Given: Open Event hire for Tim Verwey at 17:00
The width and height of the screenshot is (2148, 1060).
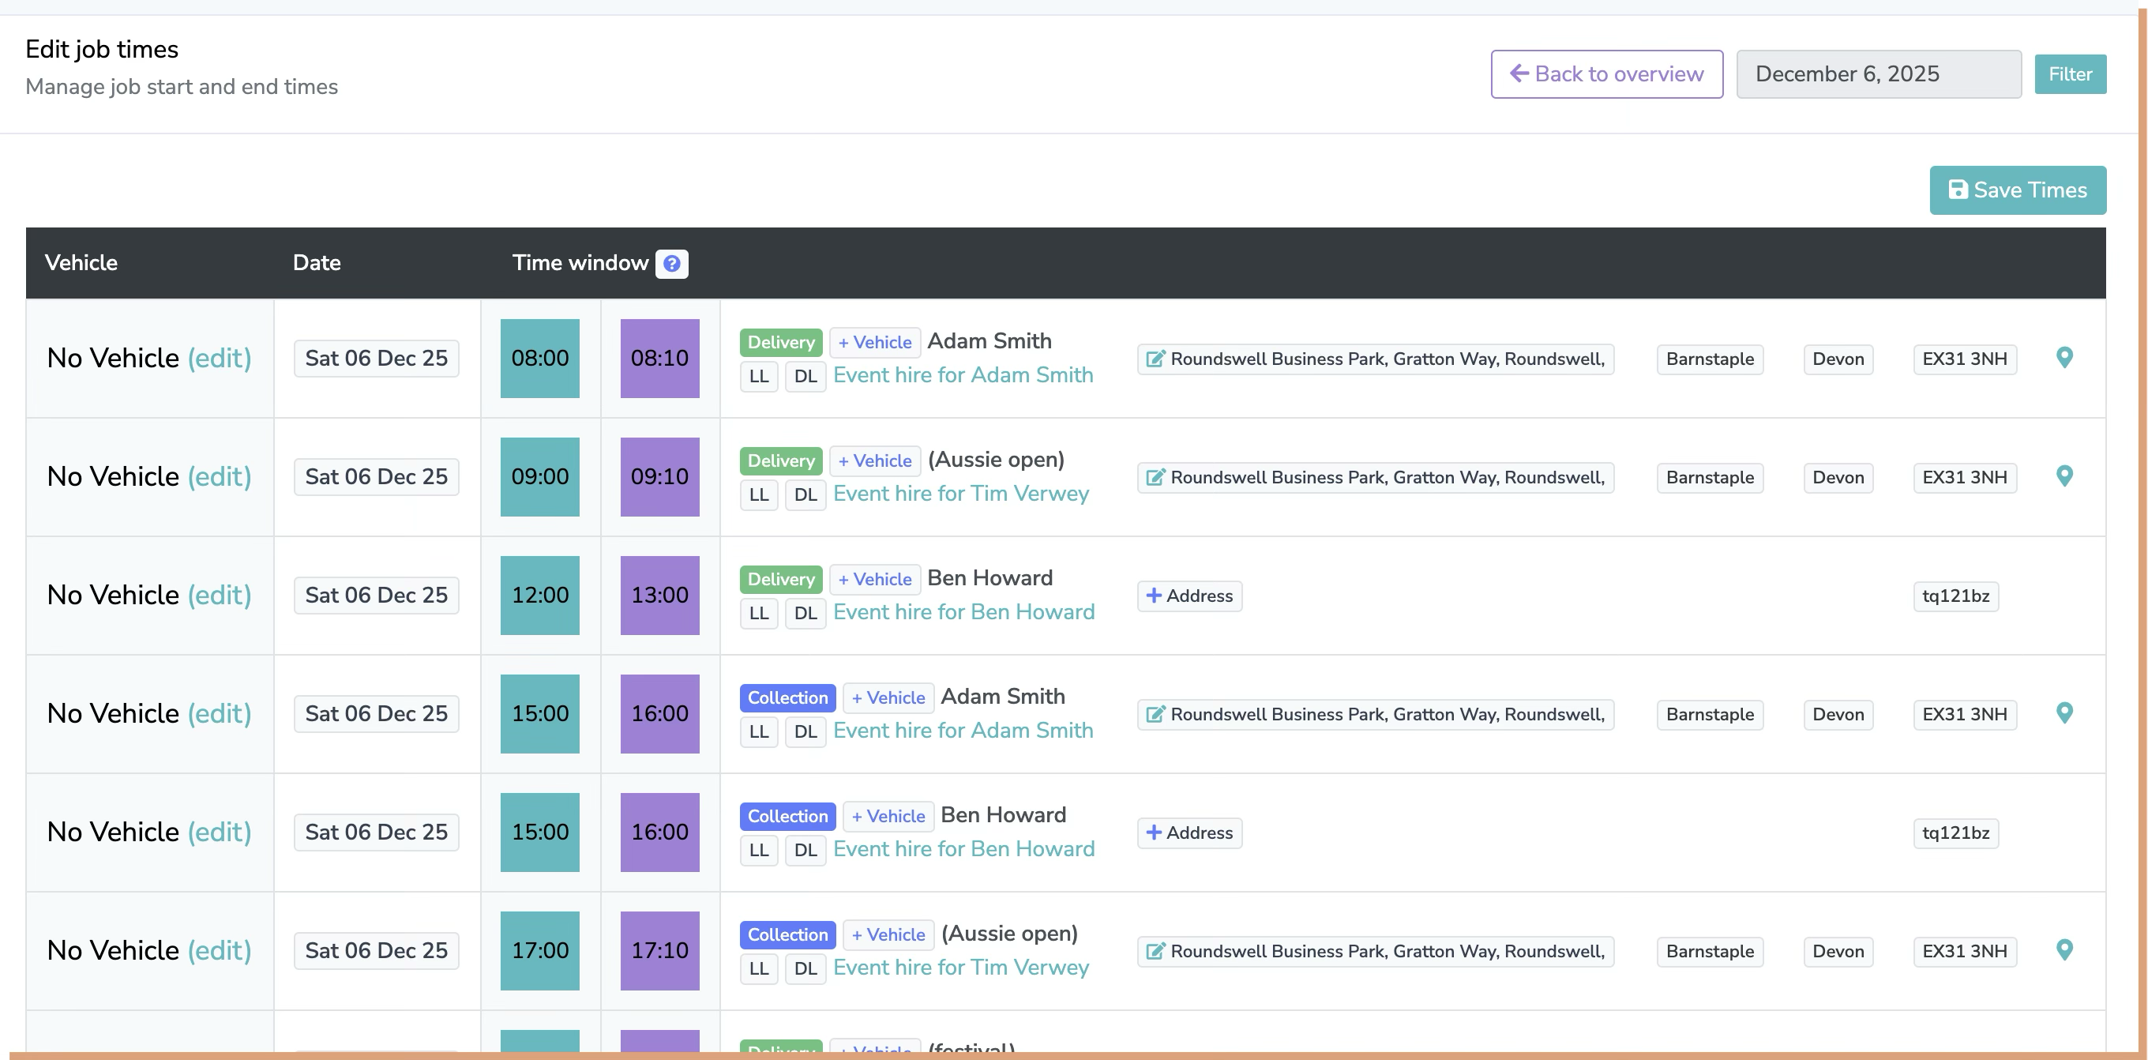Looking at the screenshot, I should [x=960, y=968].
